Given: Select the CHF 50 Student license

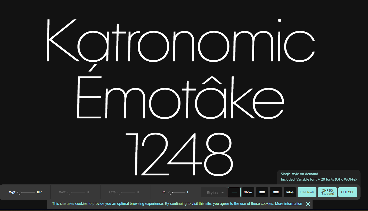Looking at the screenshot, I should [x=327, y=192].
